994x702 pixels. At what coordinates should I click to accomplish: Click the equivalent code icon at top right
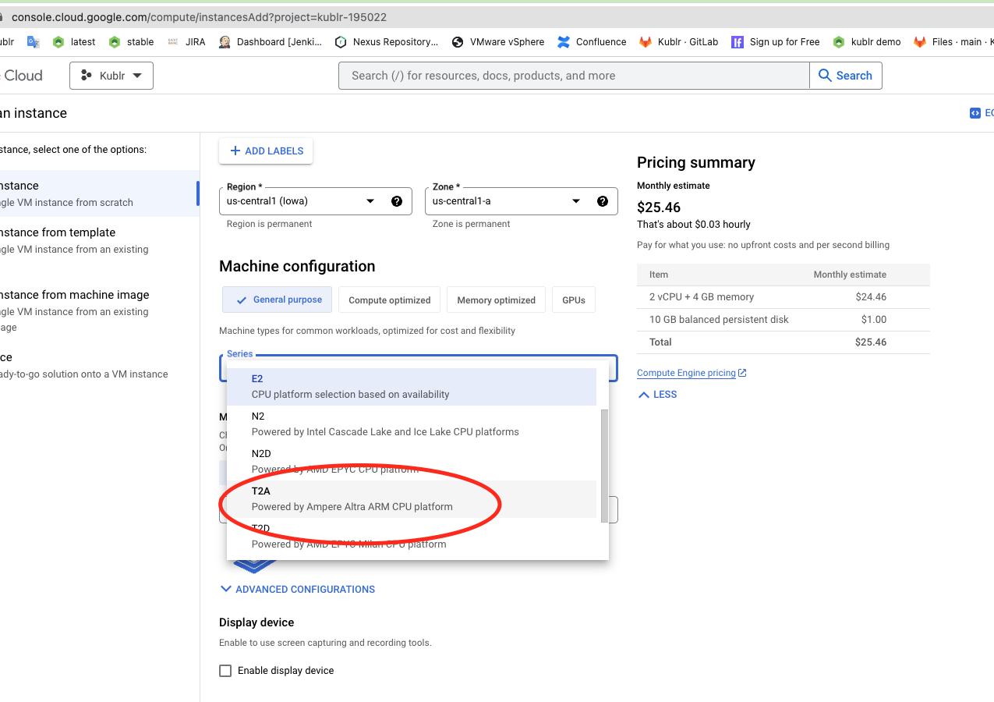click(x=975, y=113)
